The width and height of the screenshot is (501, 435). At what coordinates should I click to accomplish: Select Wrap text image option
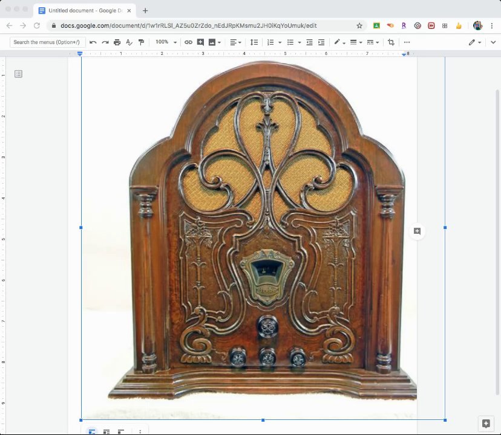click(x=106, y=431)
